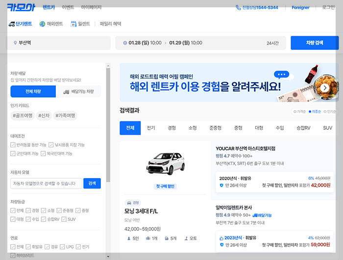
Task: Click the globe icon next to 해외렌트
Action: [x=42, y=24]
